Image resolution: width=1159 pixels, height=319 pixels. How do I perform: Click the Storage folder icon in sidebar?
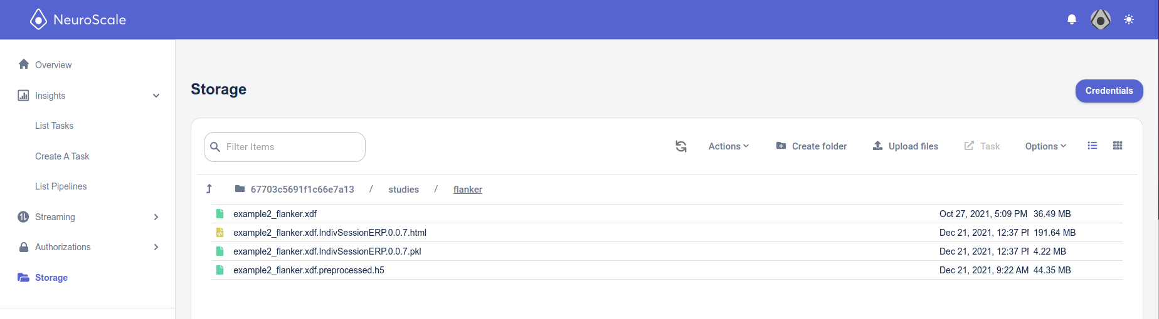point(23,277)
